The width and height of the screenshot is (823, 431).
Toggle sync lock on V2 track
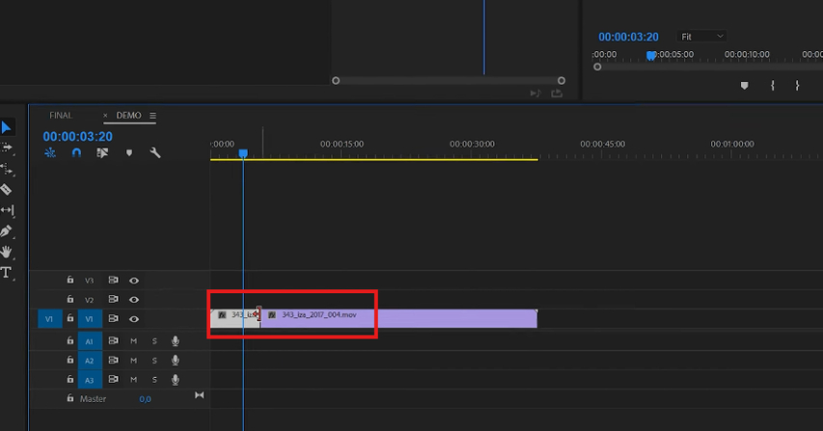pos(113,299)
